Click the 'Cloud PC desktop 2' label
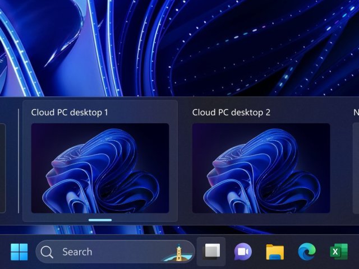359x269 pixels. 231,113
